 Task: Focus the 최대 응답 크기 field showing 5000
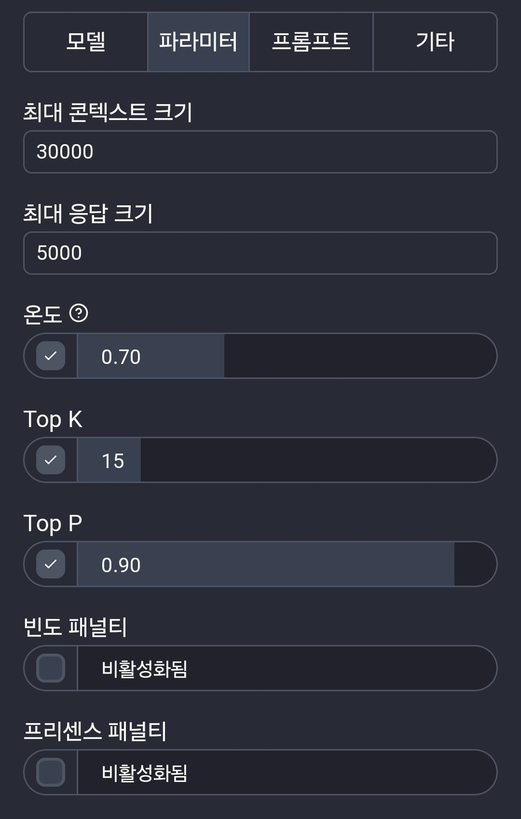click(260, 253)
